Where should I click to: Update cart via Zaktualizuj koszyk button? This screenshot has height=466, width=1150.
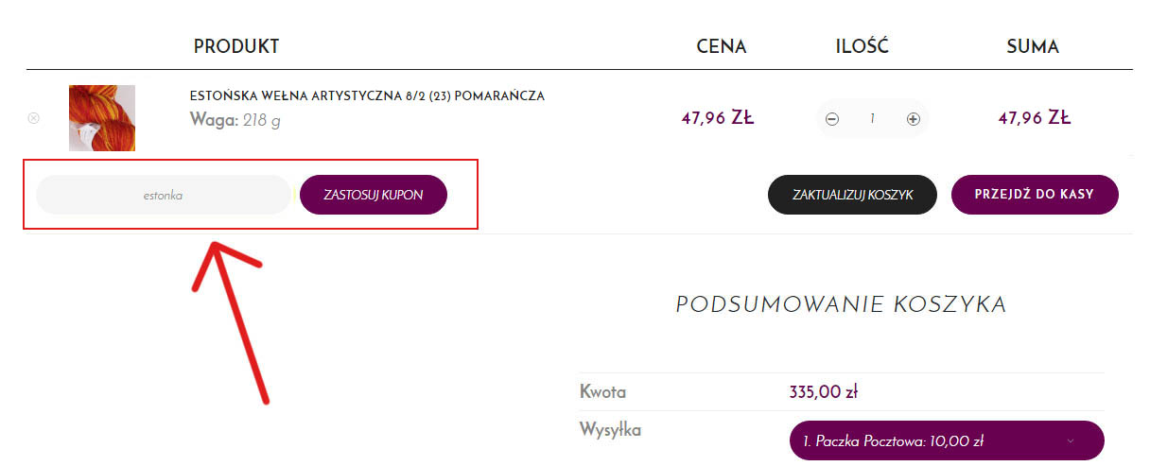point(852,195)
